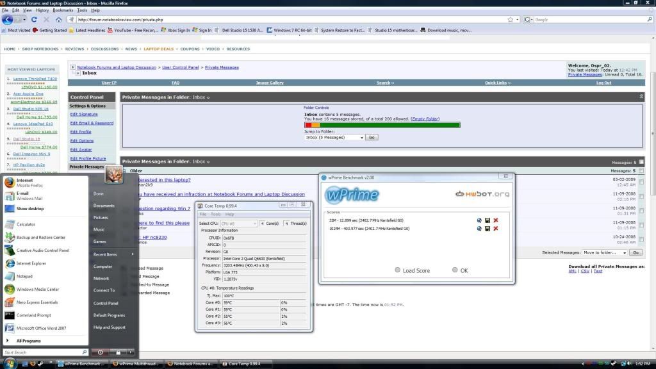The height and width of the screenshot is (369, 656).
Task: Switch to the Core Temp taskbar button
Action: [245, 364]
